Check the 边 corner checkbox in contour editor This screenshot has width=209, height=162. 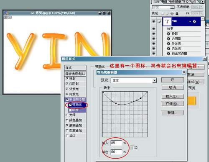point(132,147)
